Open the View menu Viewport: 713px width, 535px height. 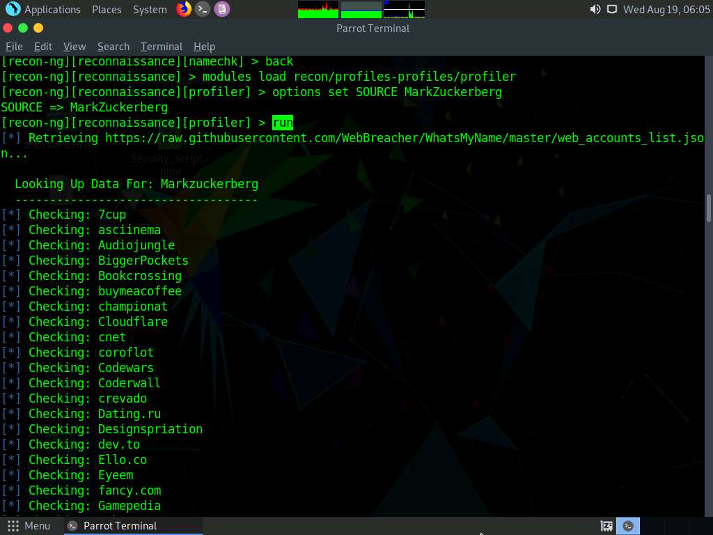(75, 47)
